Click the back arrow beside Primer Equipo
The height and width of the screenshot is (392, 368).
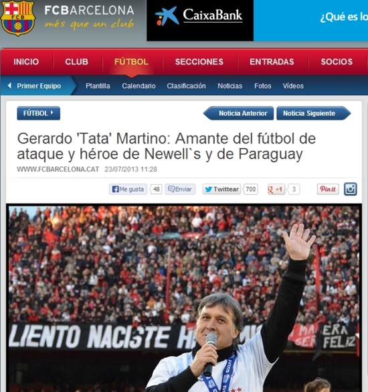tap(9, 86)
